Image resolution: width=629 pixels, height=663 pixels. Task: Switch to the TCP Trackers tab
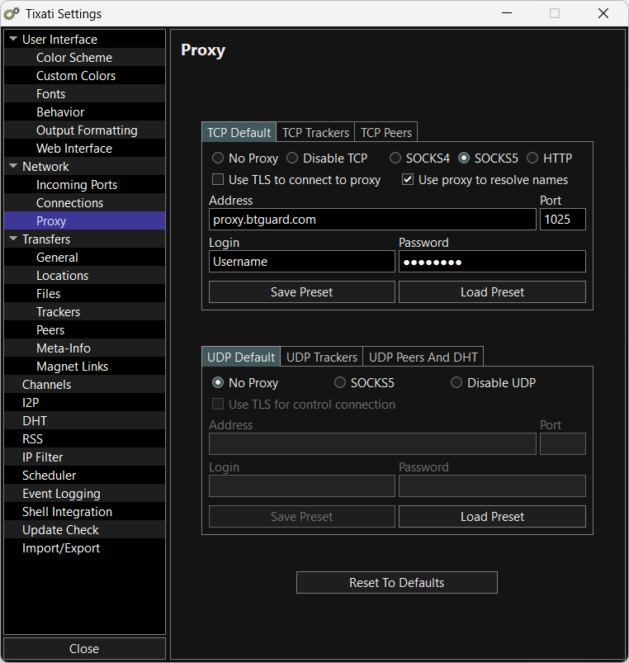(x=315, y=132)
